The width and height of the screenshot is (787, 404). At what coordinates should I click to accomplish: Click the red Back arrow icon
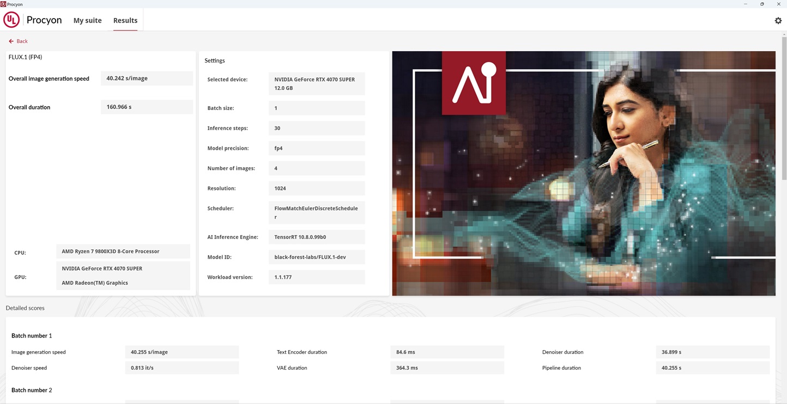(11, 41)
